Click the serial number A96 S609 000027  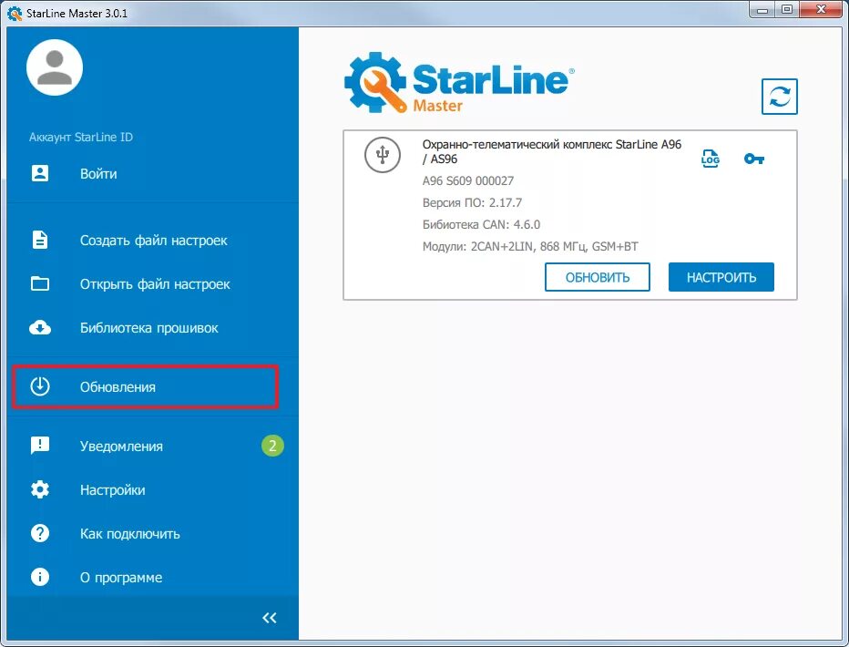[468, 180]
